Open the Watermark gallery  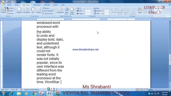(60, 11)
